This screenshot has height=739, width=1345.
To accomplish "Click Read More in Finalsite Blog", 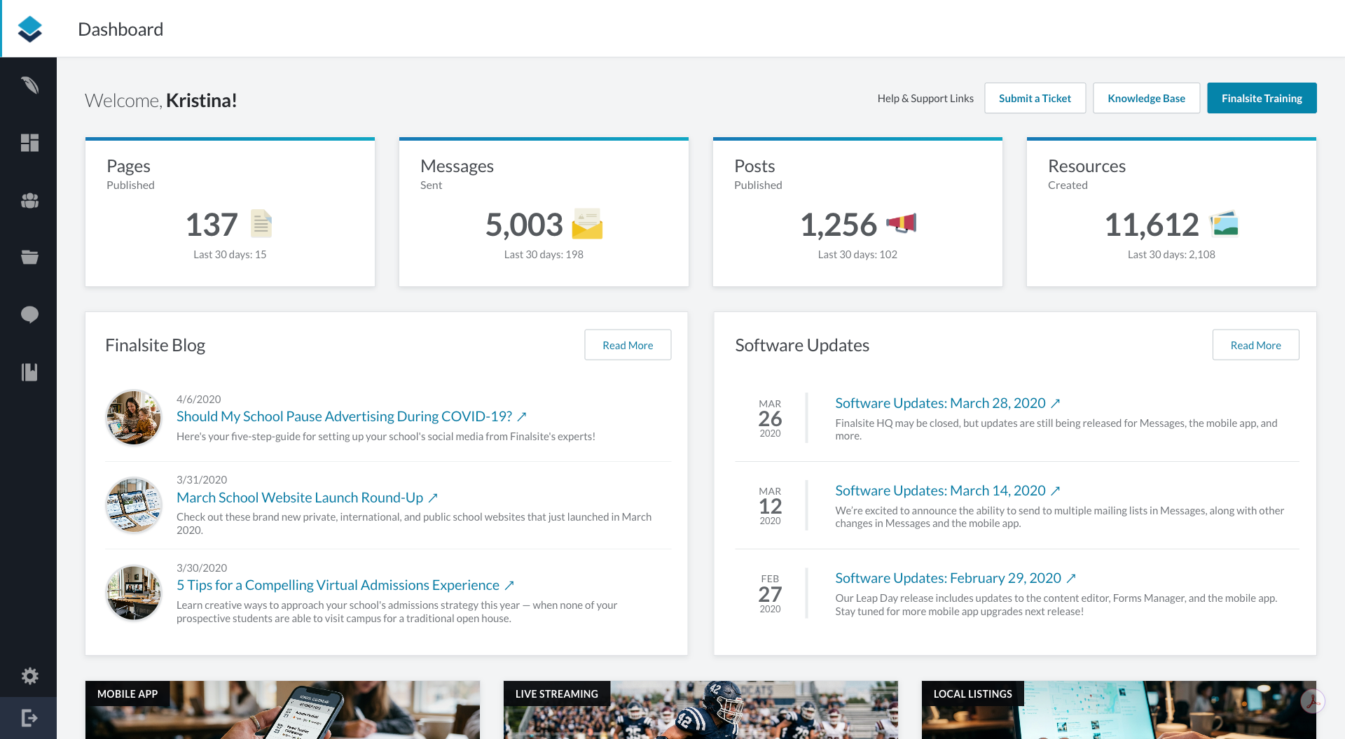I will coord(628,345).
